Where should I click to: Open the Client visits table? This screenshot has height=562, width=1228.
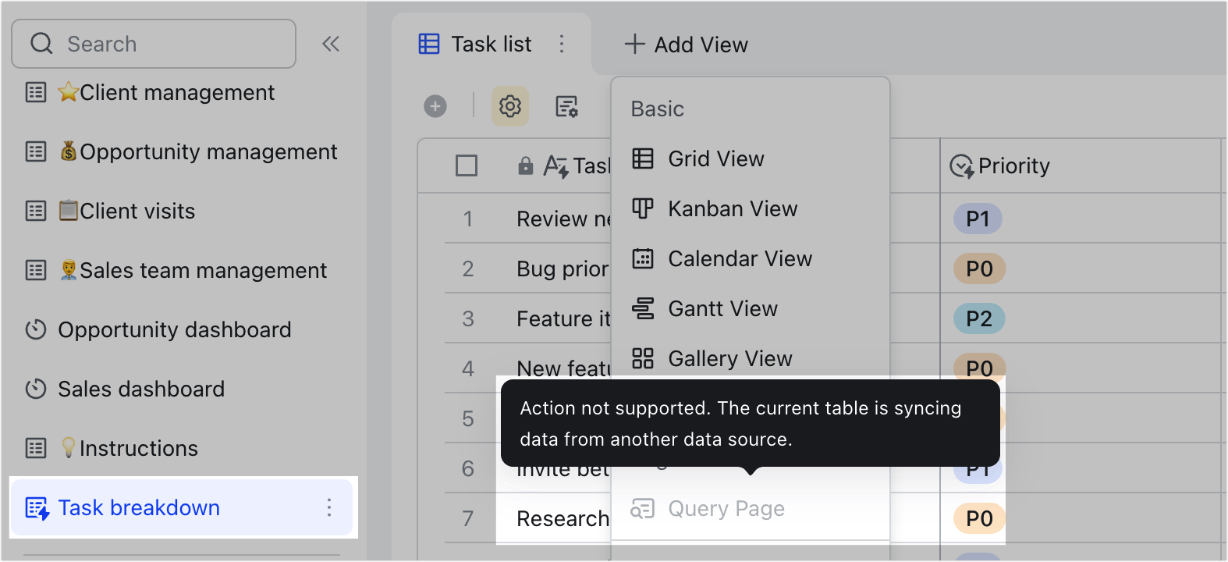coord(126,211)
